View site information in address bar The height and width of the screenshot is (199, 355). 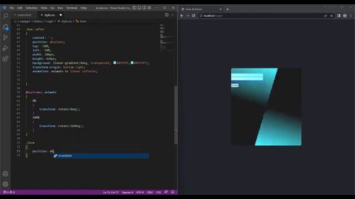(201, 16)
